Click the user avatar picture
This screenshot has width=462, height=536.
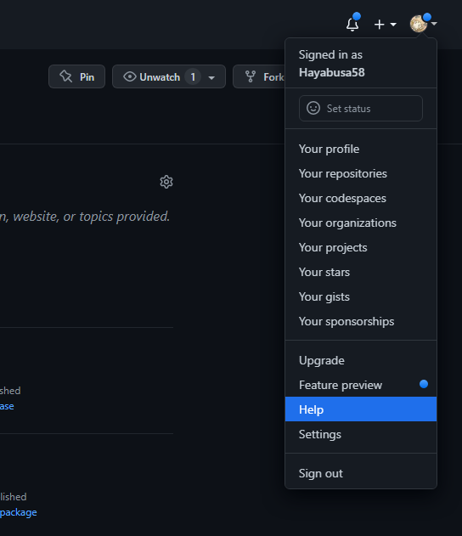419,24
